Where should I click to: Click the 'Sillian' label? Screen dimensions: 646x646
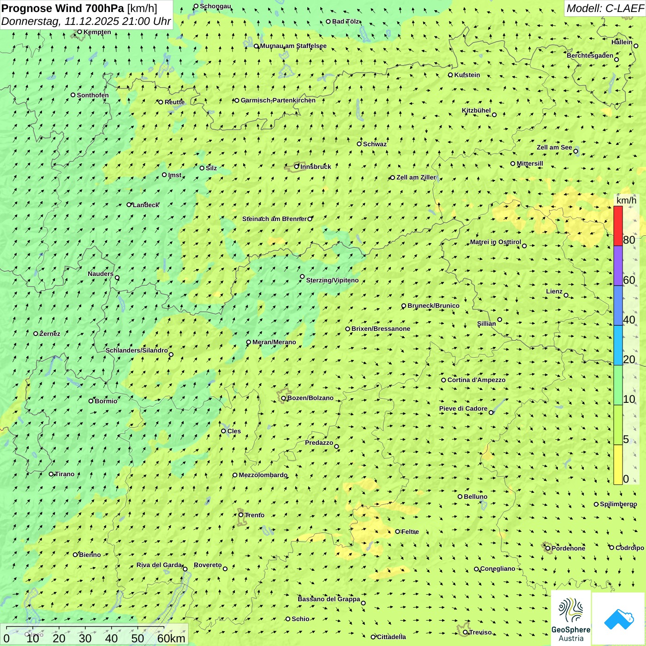coord(486,323)
